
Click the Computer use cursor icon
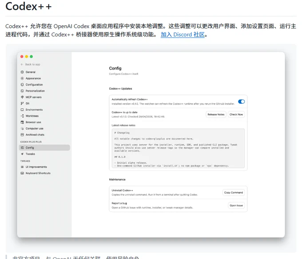22,129
